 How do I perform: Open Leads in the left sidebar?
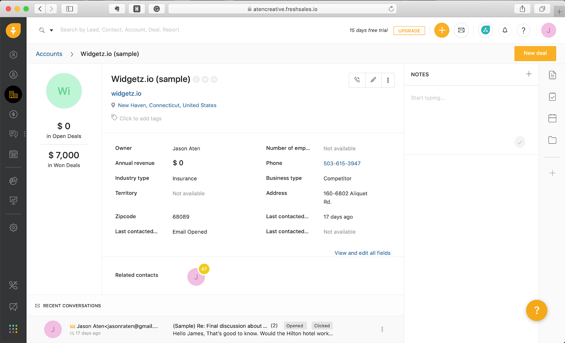coord(13,55)
